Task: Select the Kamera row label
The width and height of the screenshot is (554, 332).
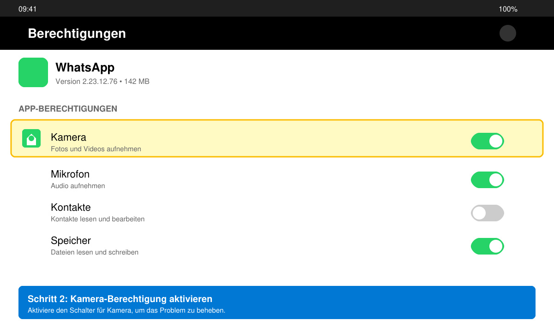Action: pos(68,137)
